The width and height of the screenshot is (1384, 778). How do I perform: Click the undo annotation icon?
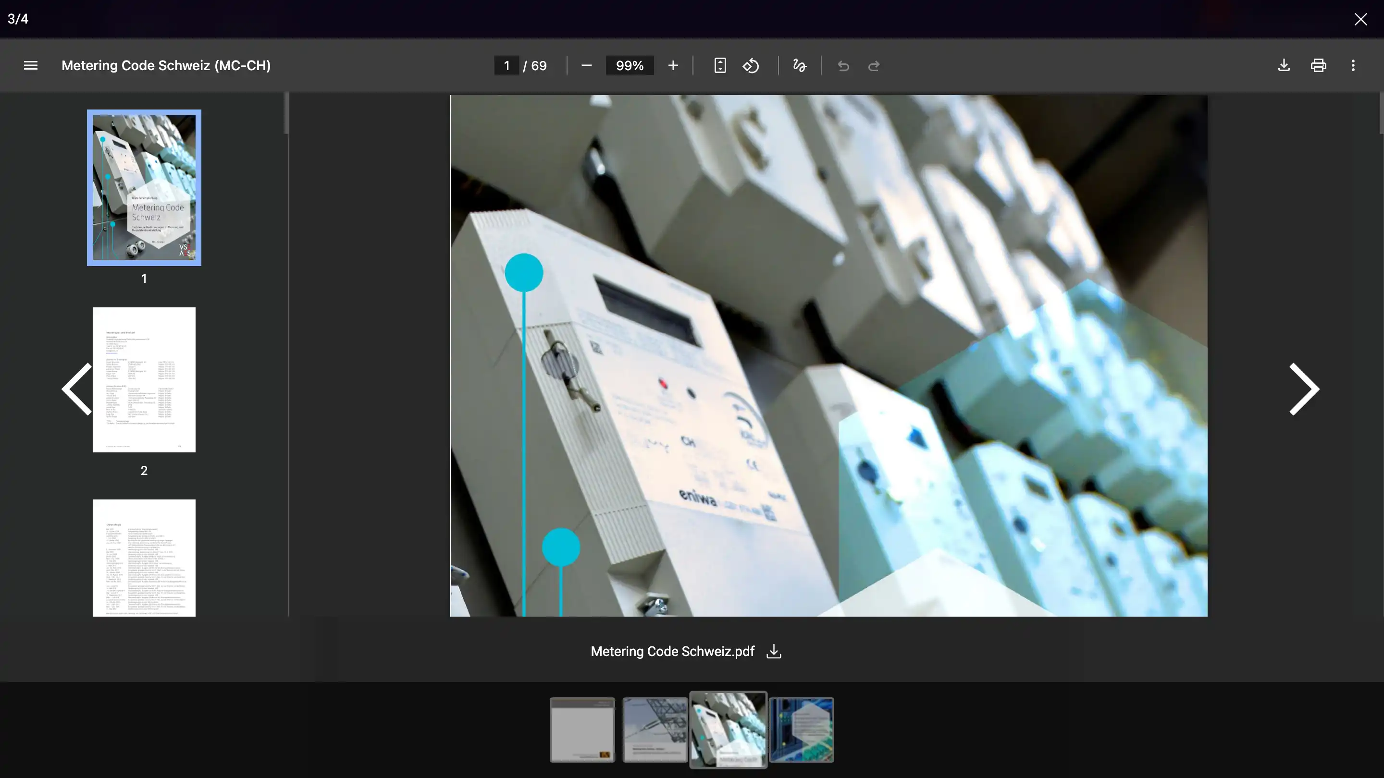click(842, 65)
